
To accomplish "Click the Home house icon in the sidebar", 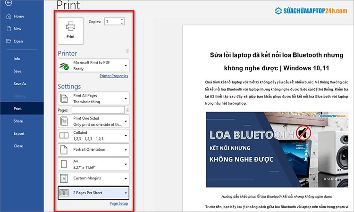I will pos(8,16).
